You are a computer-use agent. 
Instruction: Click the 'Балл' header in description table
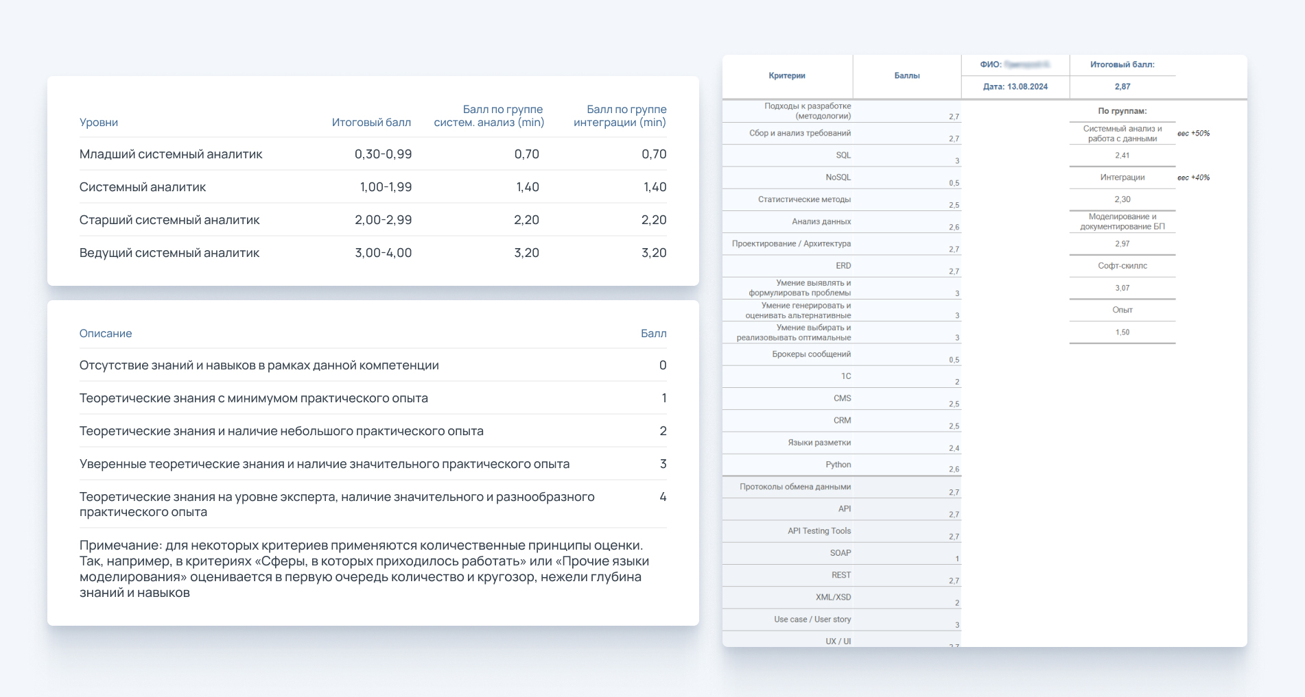point(653,333)
